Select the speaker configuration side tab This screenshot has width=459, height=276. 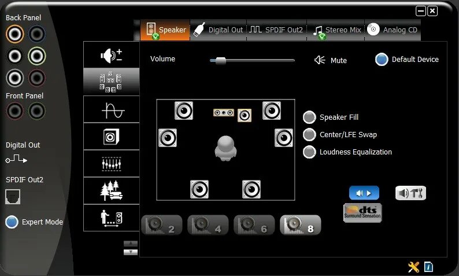[x=112, y=82]
